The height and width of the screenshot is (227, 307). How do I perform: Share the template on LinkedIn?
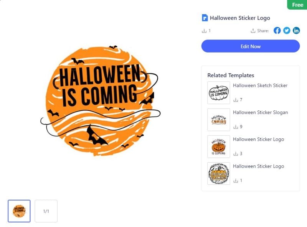click(296, 31)
